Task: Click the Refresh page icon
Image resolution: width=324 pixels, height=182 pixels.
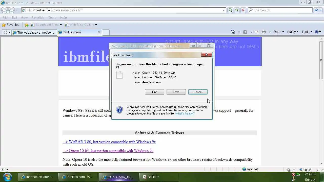Action: pos(237,10)
